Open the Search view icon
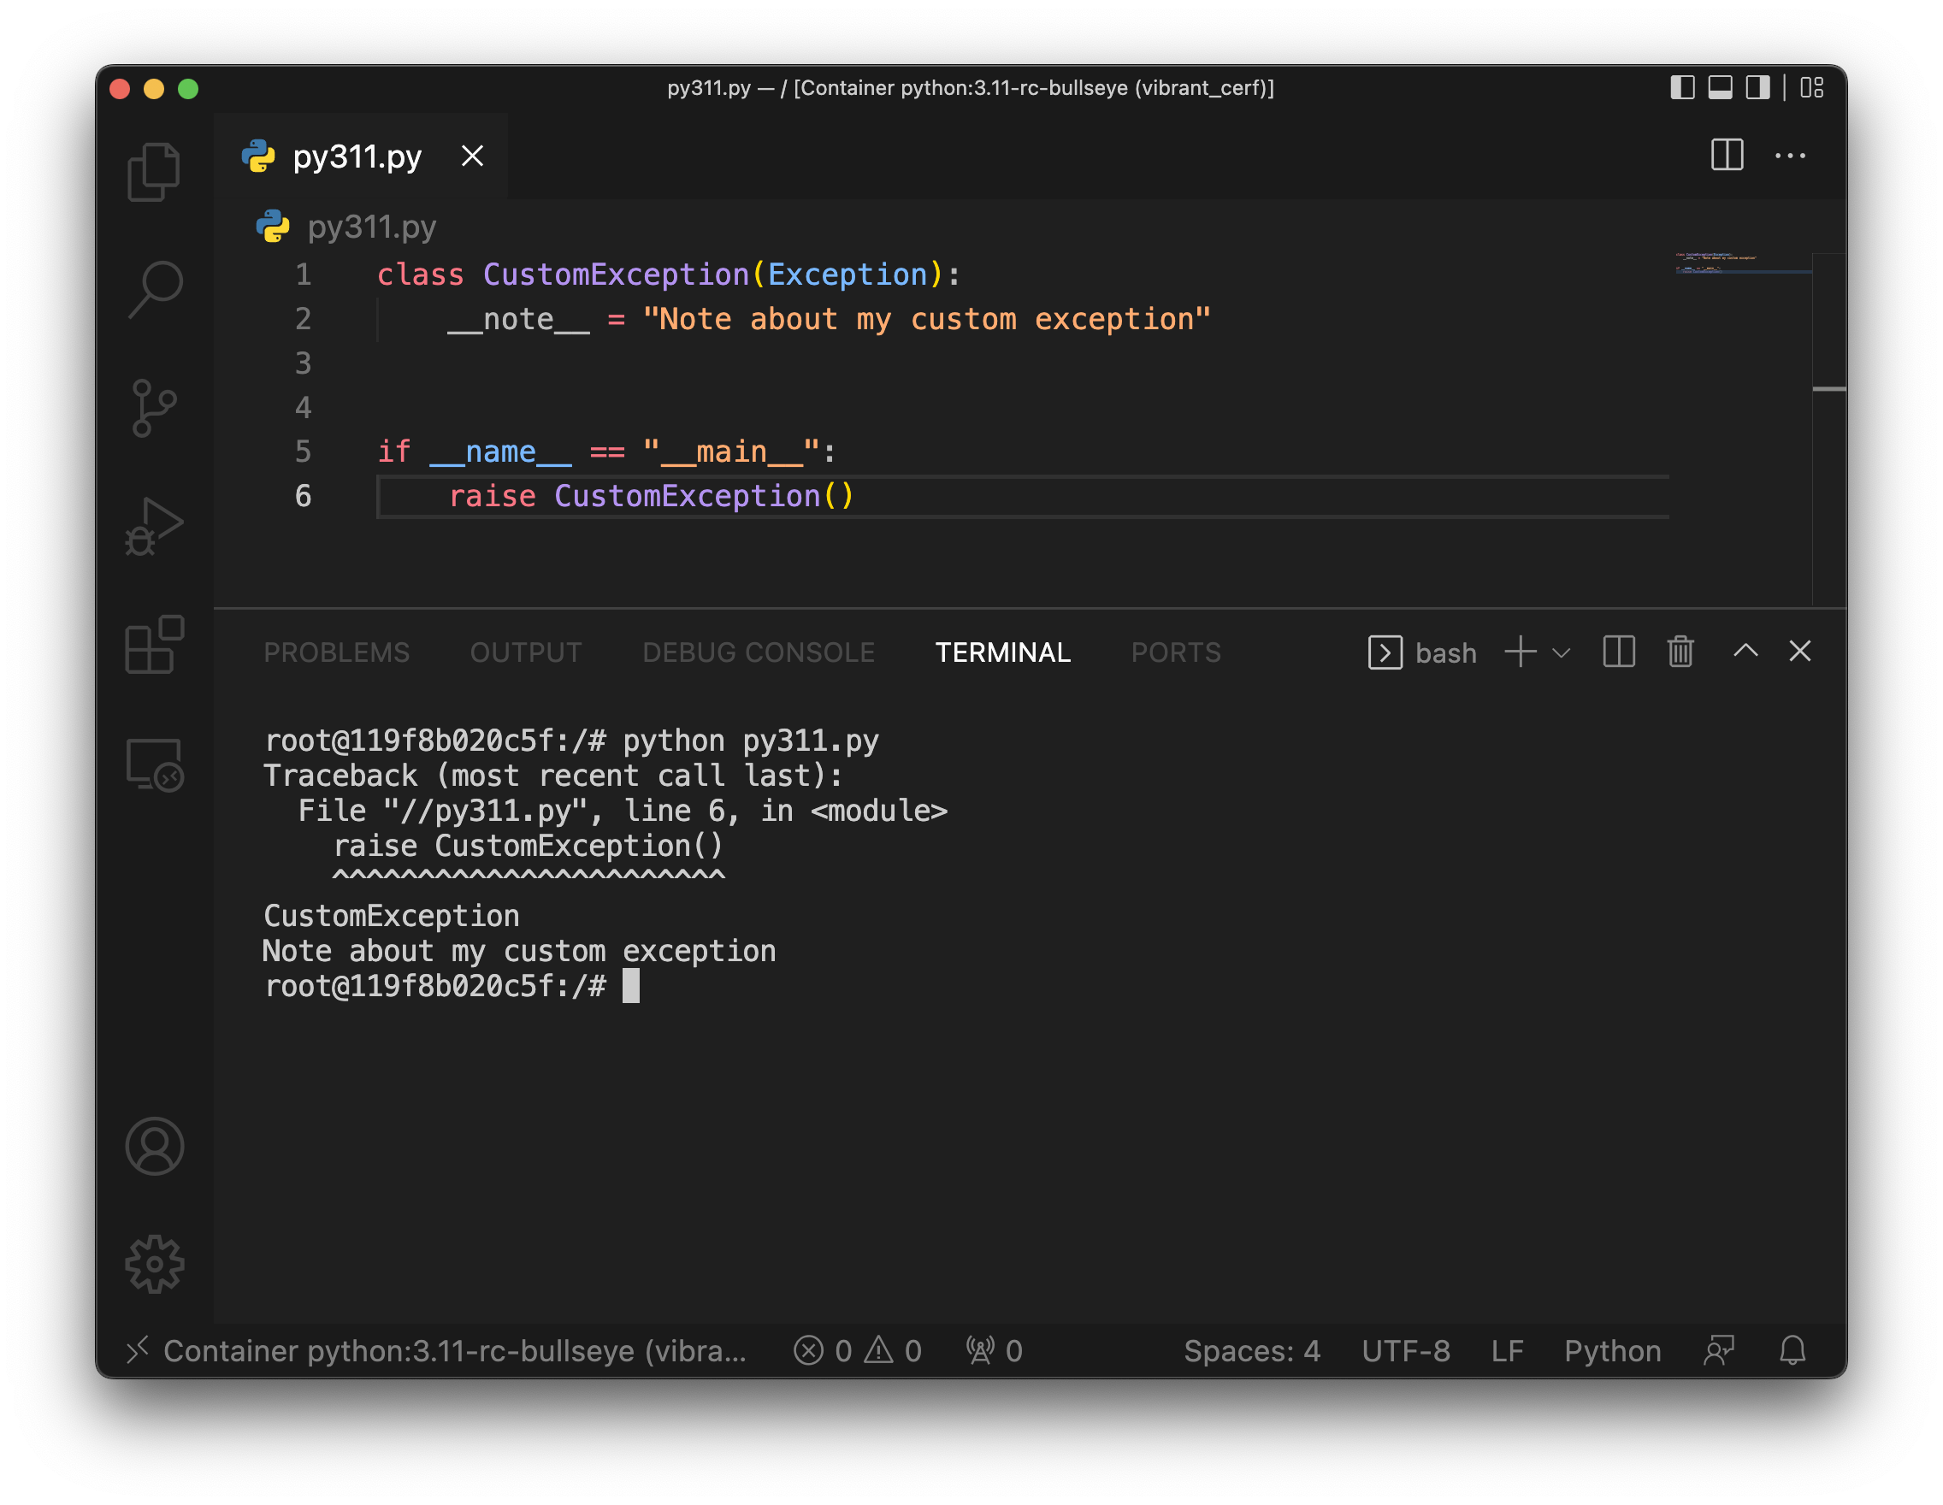This screenshot has height=1505, width=1943. 154,289
